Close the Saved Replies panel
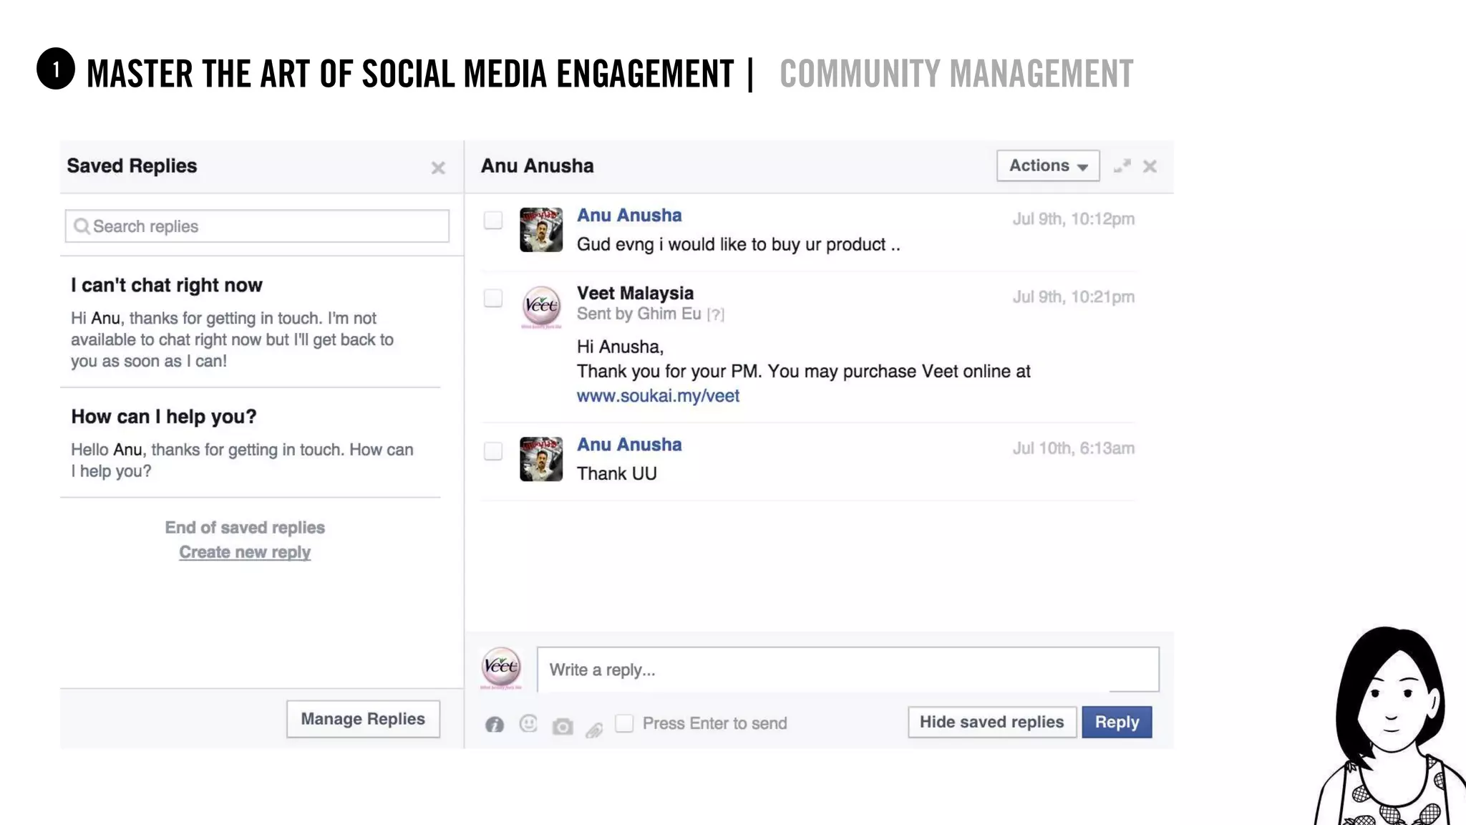Screen dimensions: 1466x825 coord(438,168)
